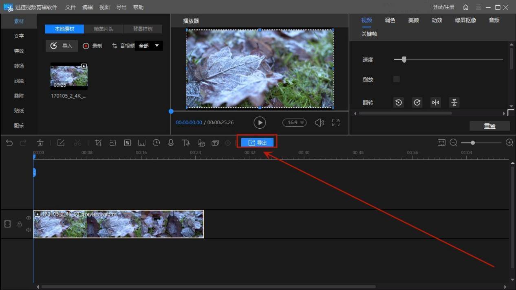Open clip editing with the pencil-square icon
Screen dimensions: 516x290
pyautogui.click(x=61, y=143)
